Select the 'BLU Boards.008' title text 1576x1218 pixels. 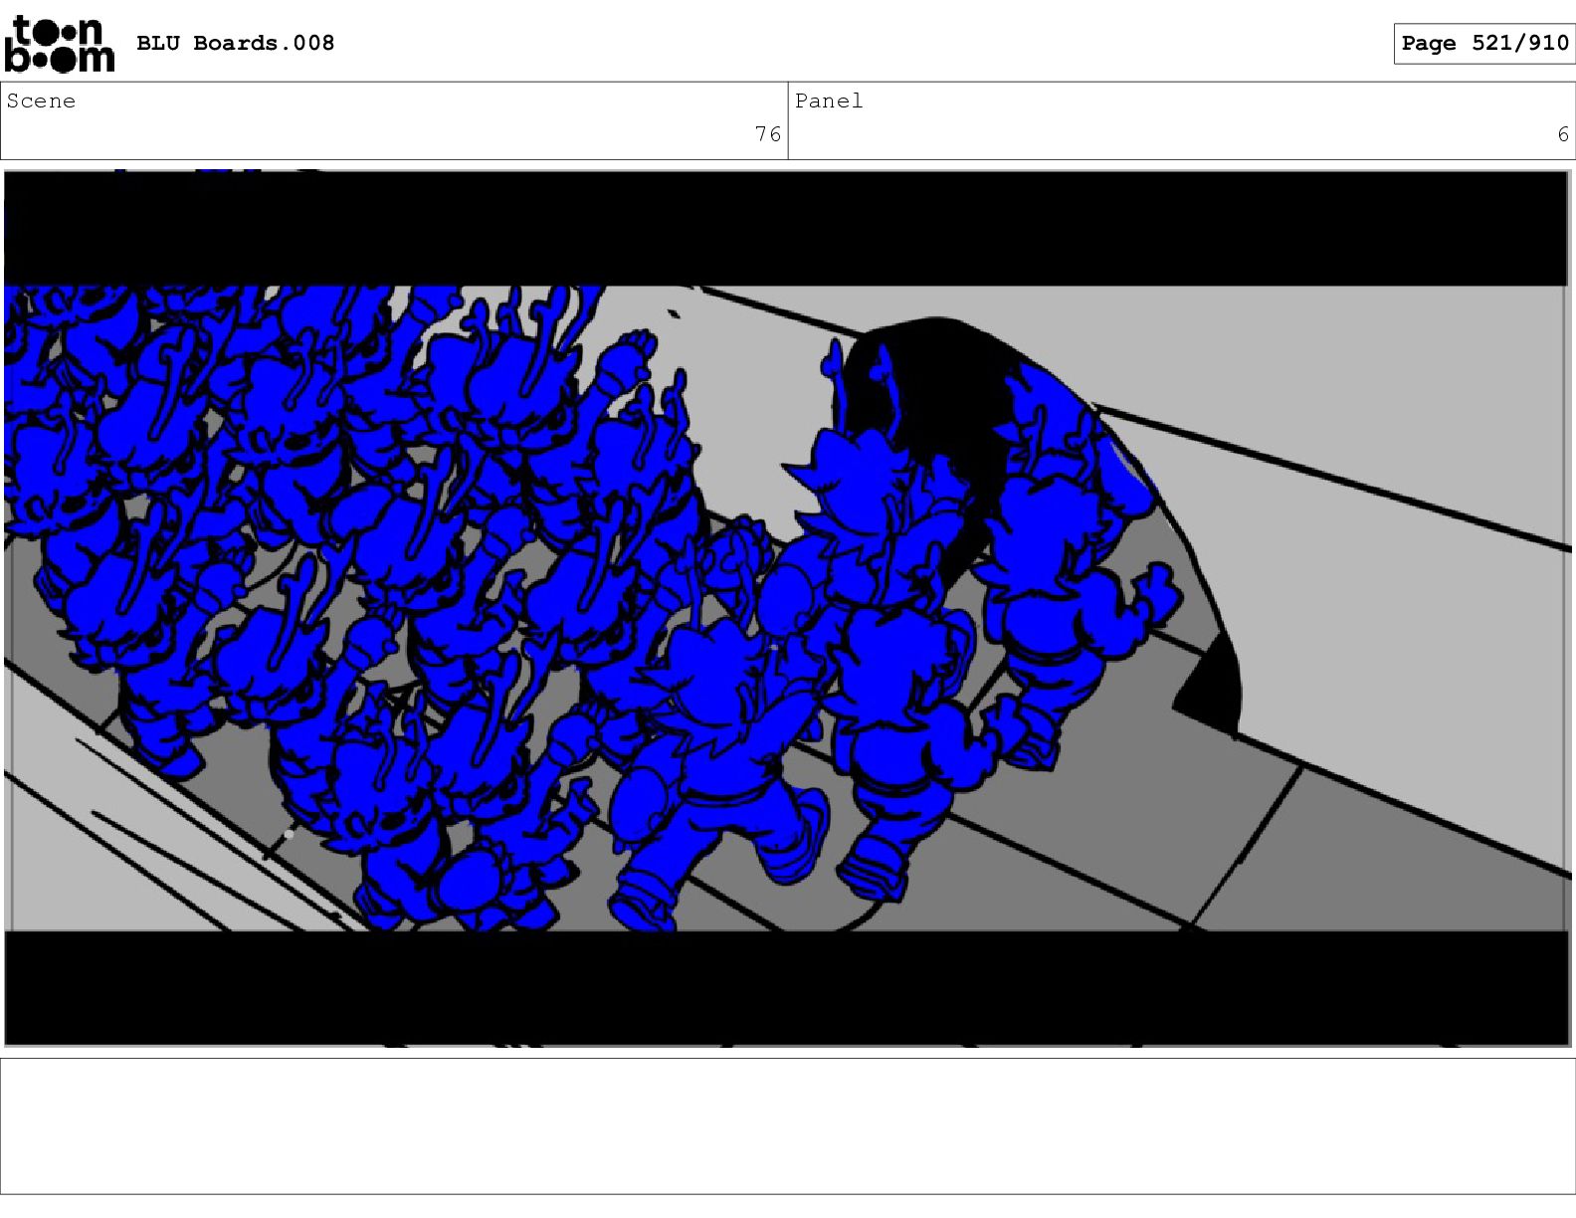[x=235, y=43]
